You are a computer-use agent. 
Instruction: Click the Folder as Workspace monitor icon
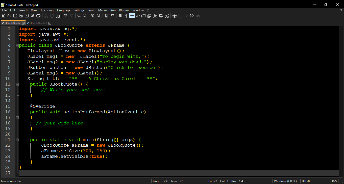click(161, 16)
